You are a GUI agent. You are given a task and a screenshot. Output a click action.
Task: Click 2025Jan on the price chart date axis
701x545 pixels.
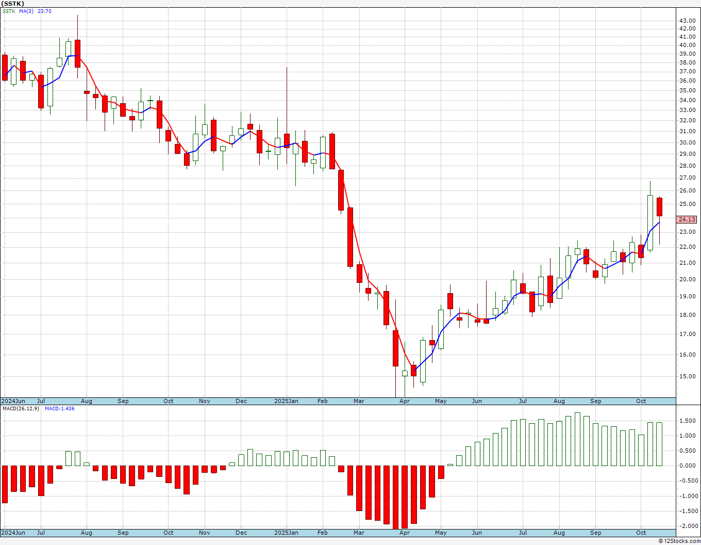point(286,401)
